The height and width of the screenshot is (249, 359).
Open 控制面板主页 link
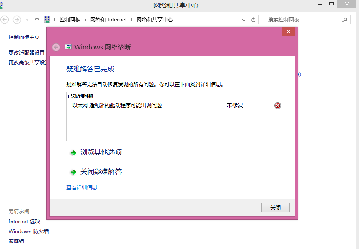tap(24, 37)
